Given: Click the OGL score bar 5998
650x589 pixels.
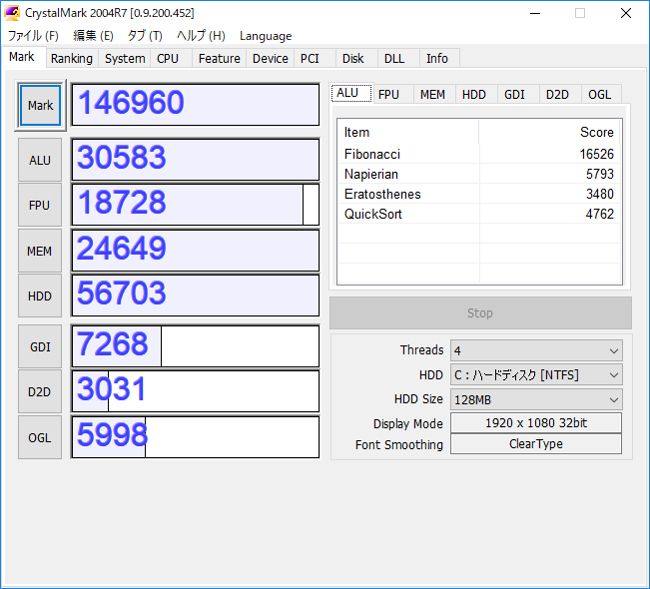Looking at the screenshot, I should [x=196, y=437].
